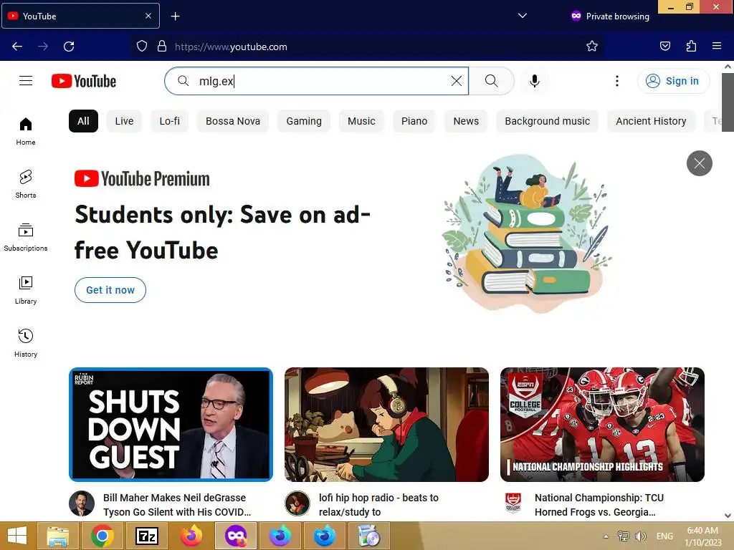Show hidden system tray icons
The image size is (734, 550).
click(606, 536)
